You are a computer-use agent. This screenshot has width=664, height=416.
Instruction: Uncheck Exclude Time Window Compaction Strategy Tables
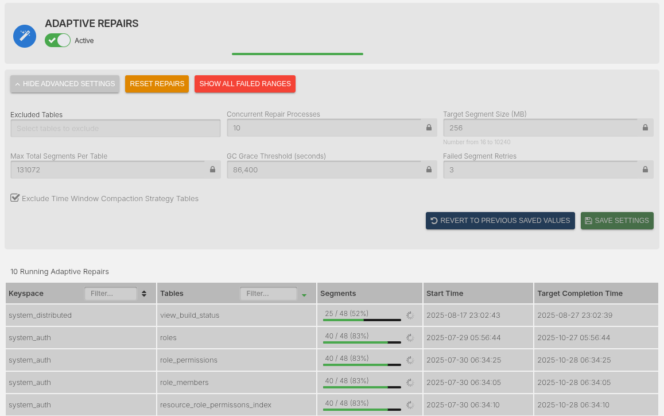[x=15, y=198]
